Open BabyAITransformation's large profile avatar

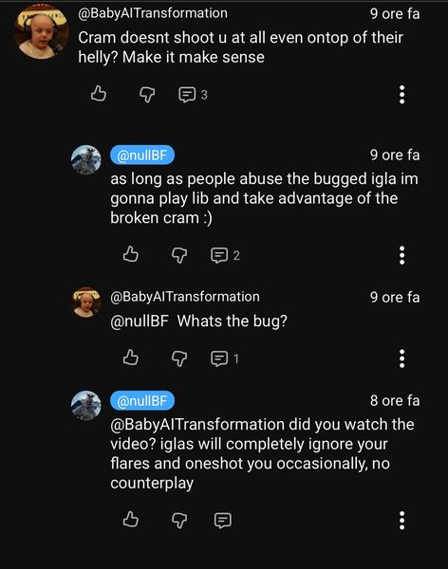point(41,32)
